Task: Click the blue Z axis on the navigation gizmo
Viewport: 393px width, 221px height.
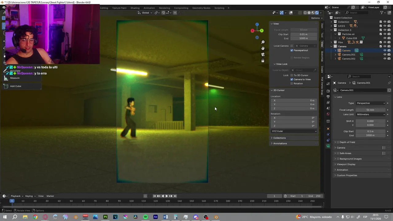Action: point(257,24)
